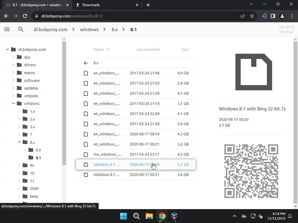
Task: Collapse the 8.x folder in tree
Action: [x=19, y=142]
